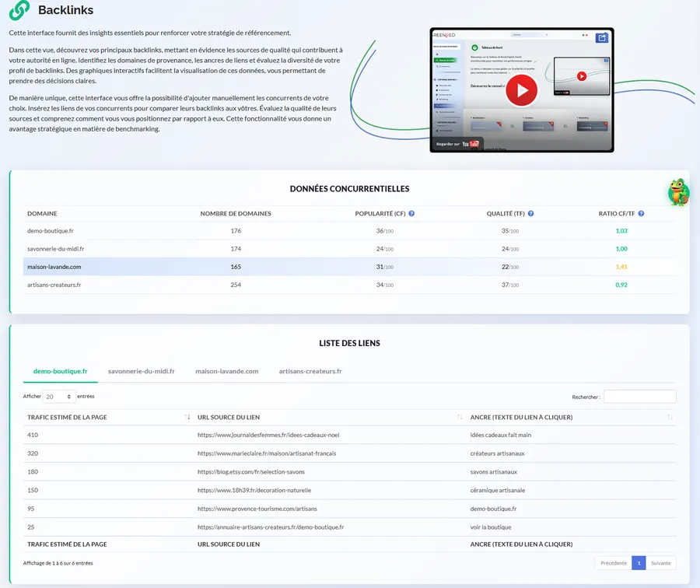Go to the Suivante page

(660, 563)
